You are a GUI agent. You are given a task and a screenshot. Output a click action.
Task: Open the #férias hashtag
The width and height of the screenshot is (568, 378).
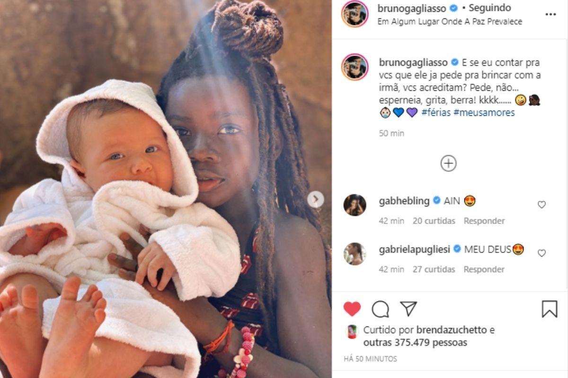tap(435, 113)
